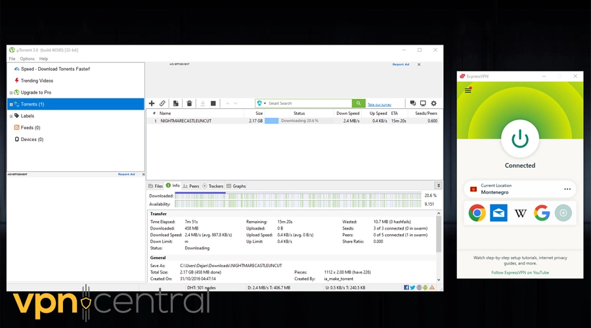The height and width of the screenshot is (328, 591).
Task: Click the Downloading 20.6 % progress bar
Action: pos(299,121)
